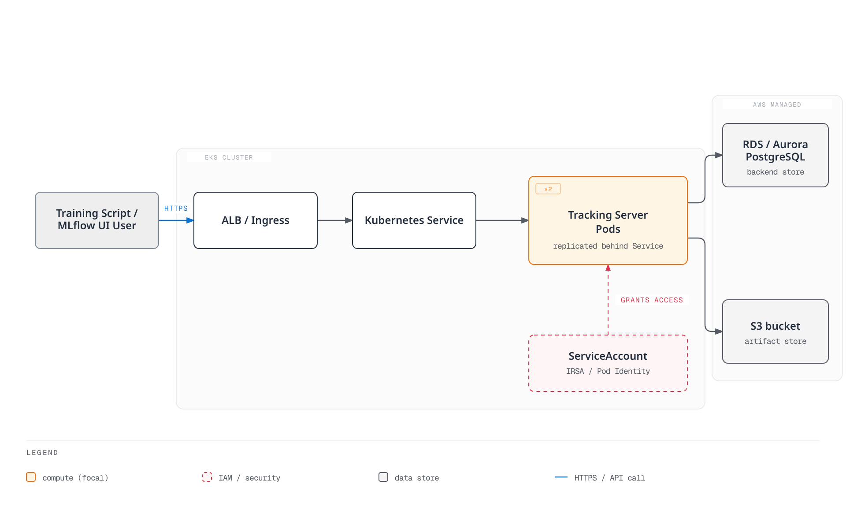Viewport: 846px width, 529px height.
Task: Click the HTTPS edge label
Action: (x=176, y=208)
